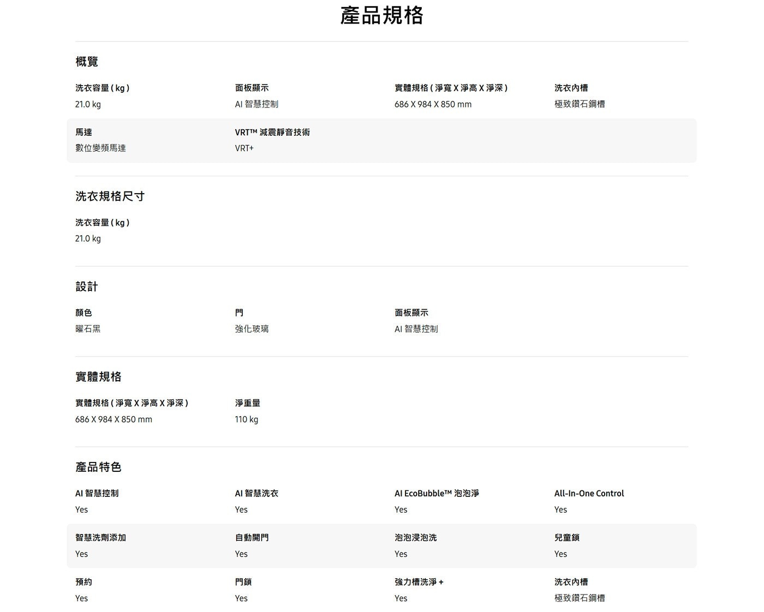
Task: Click Yes under All-In-One Control
Action: click(560, 509)
